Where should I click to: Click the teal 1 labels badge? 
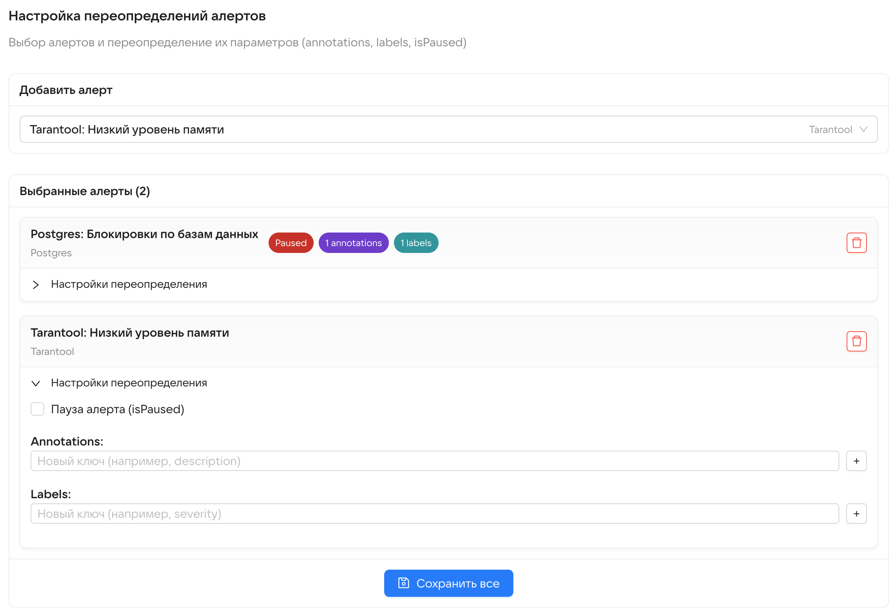(x=416, y=243)
